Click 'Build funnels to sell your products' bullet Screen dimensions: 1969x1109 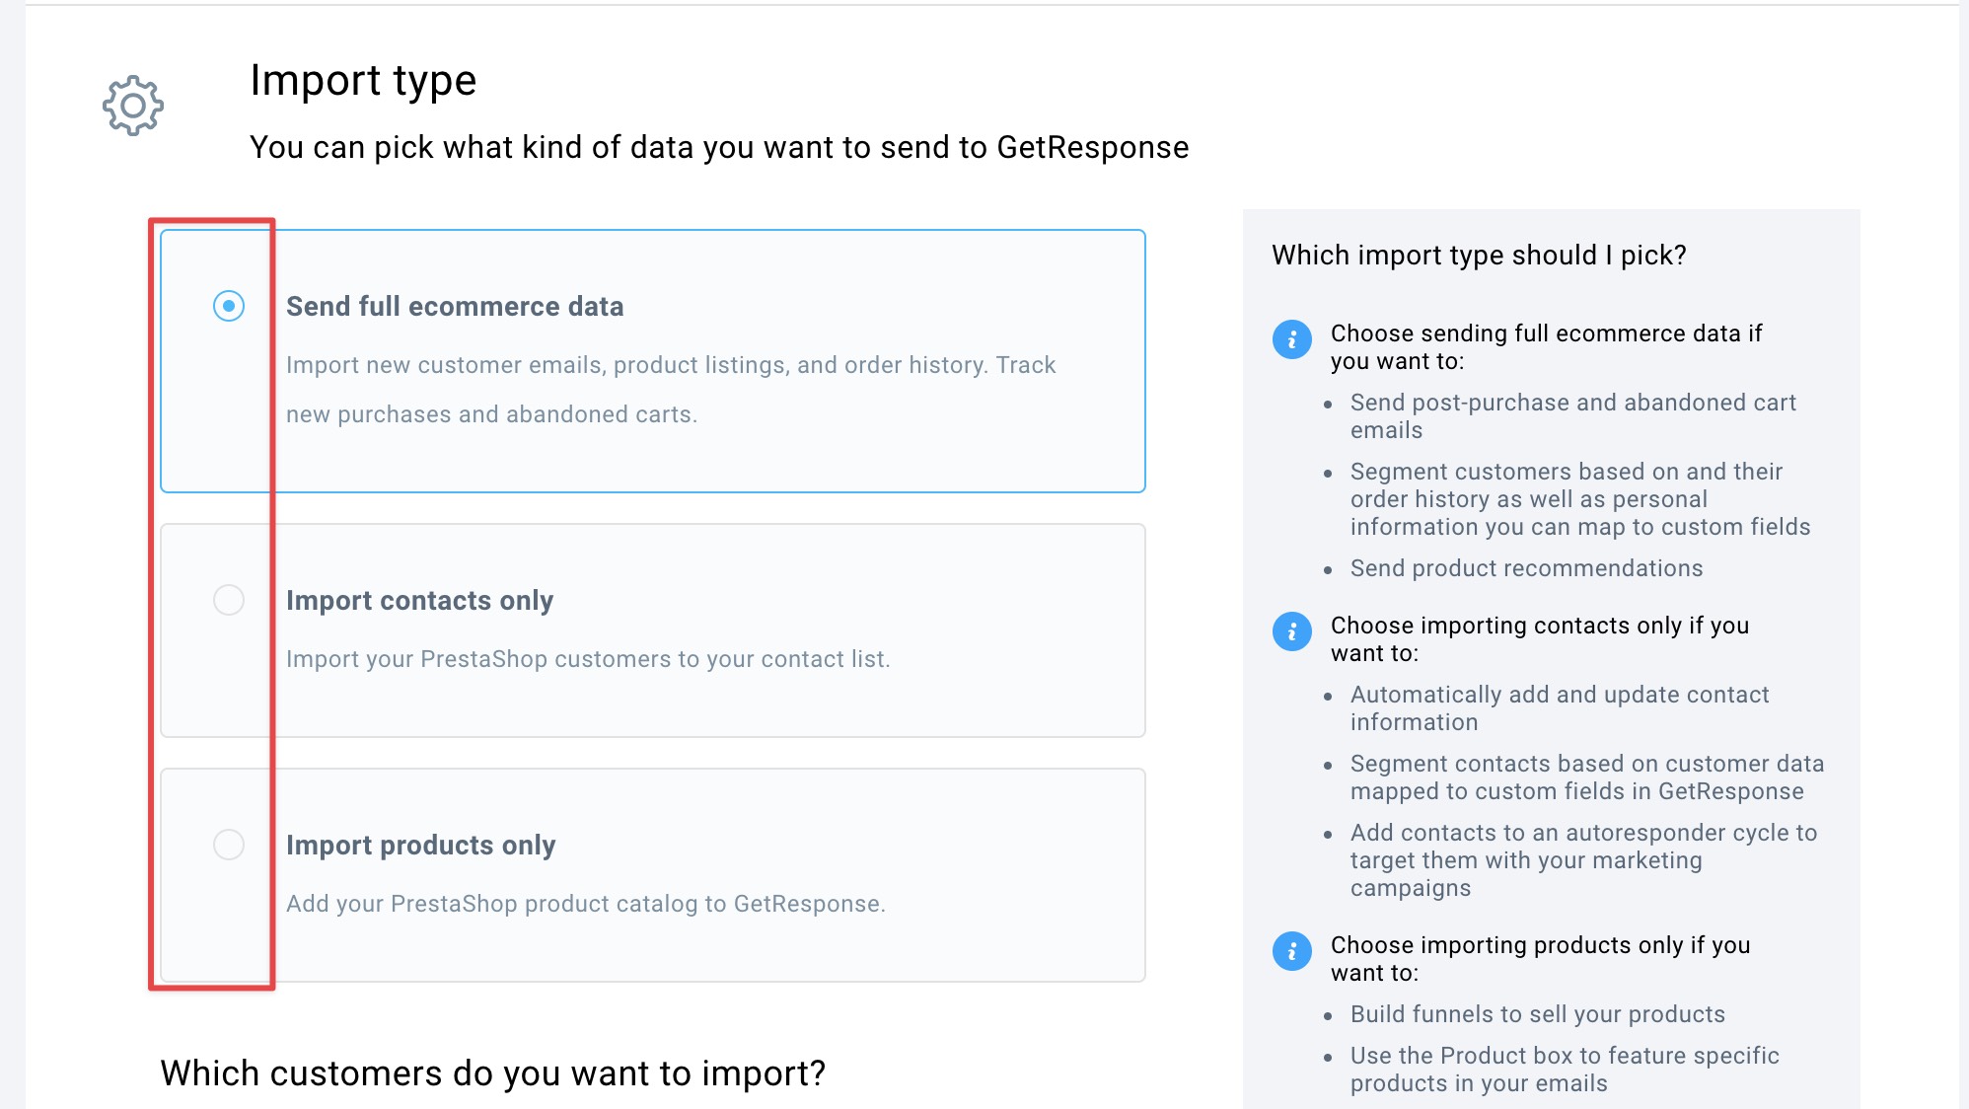pyautogui.click(x=1538, y=1014)
